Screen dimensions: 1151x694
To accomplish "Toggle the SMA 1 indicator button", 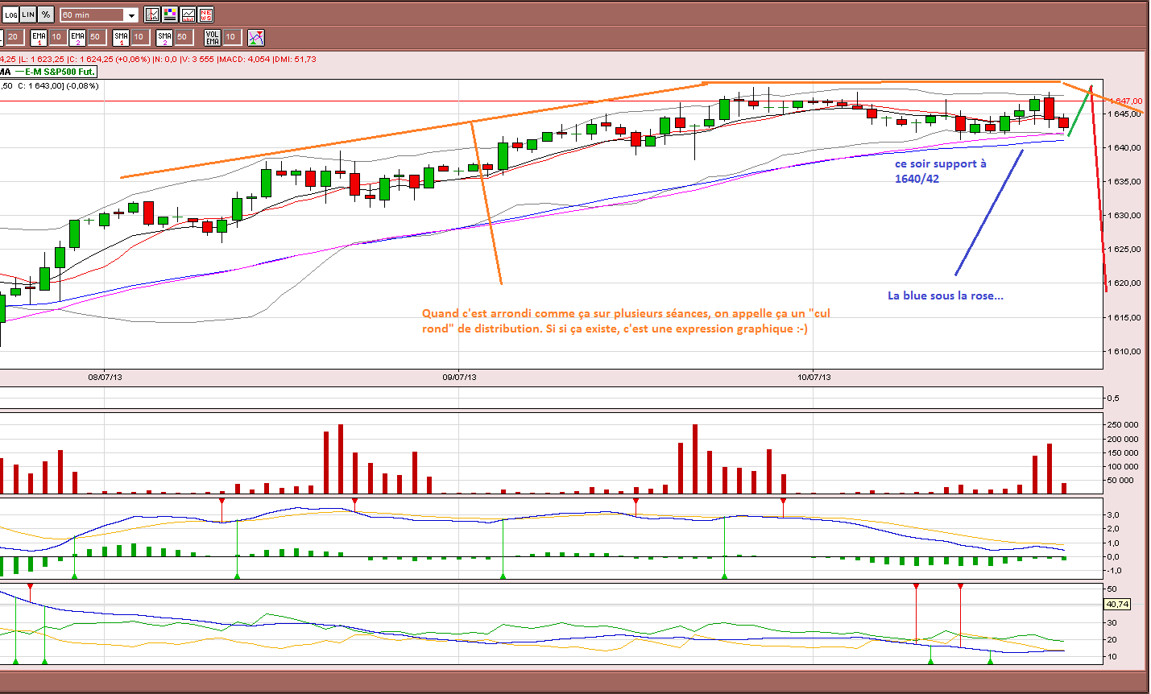I will tap(121, 37).
